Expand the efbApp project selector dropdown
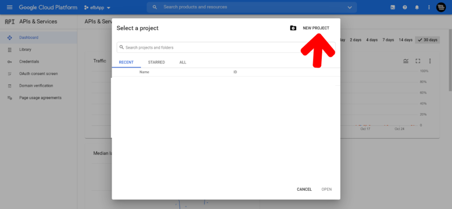This screenshot has height=209, width=452. click(97, 7)
